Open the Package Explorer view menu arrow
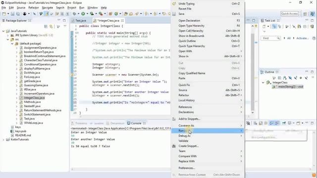 (65, 26)
